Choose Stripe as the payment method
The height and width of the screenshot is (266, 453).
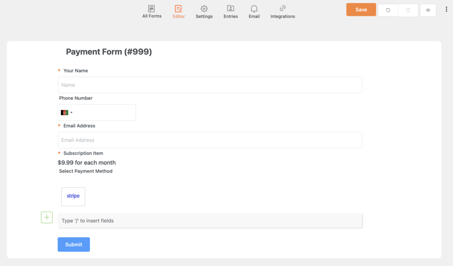click(73, 196)
